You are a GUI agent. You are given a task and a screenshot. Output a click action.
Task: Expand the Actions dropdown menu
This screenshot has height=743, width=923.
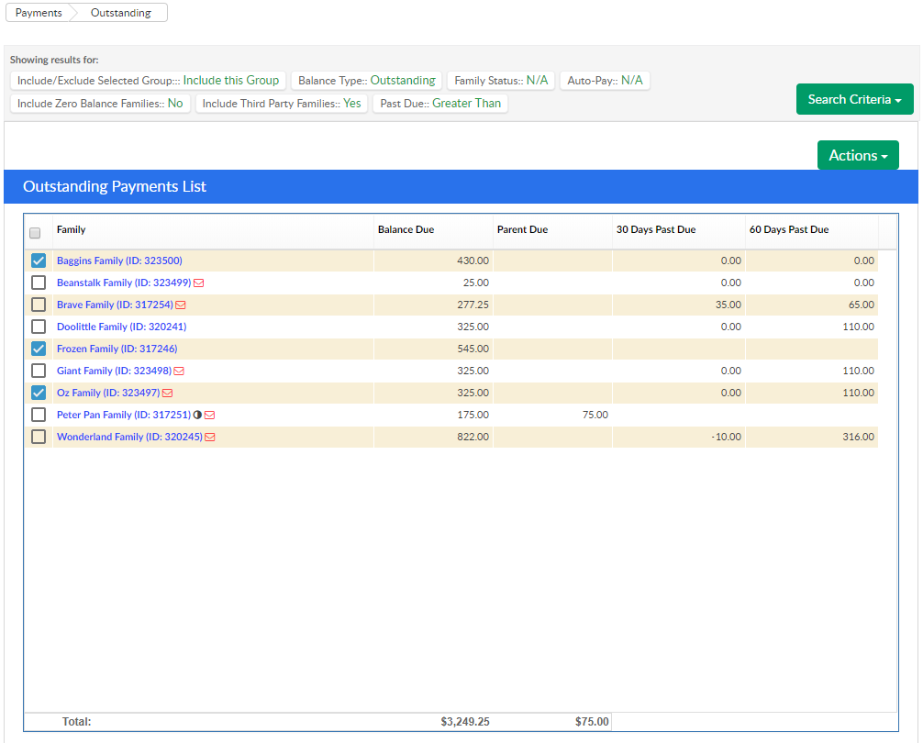pos(858,155)
